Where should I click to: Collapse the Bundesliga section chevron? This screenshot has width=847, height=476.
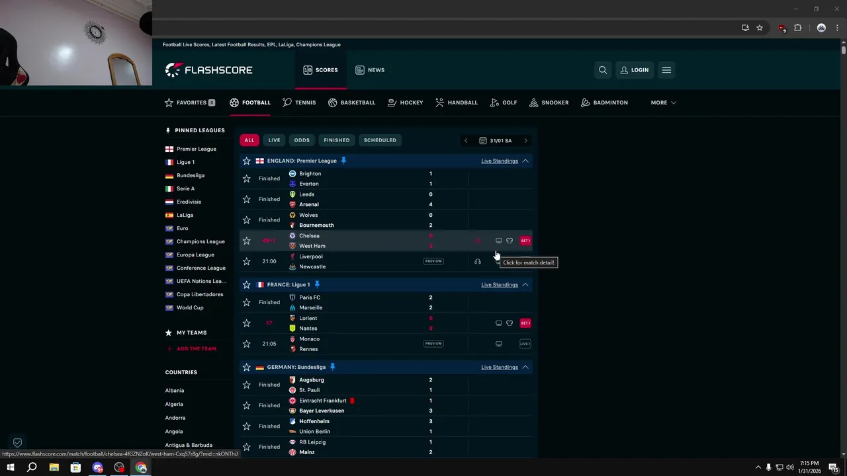pyautogui.click(x=525, y=367)
